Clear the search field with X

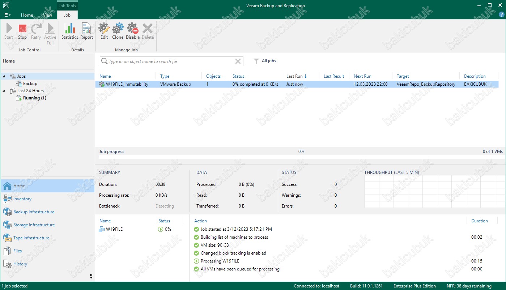pos(238,61)
